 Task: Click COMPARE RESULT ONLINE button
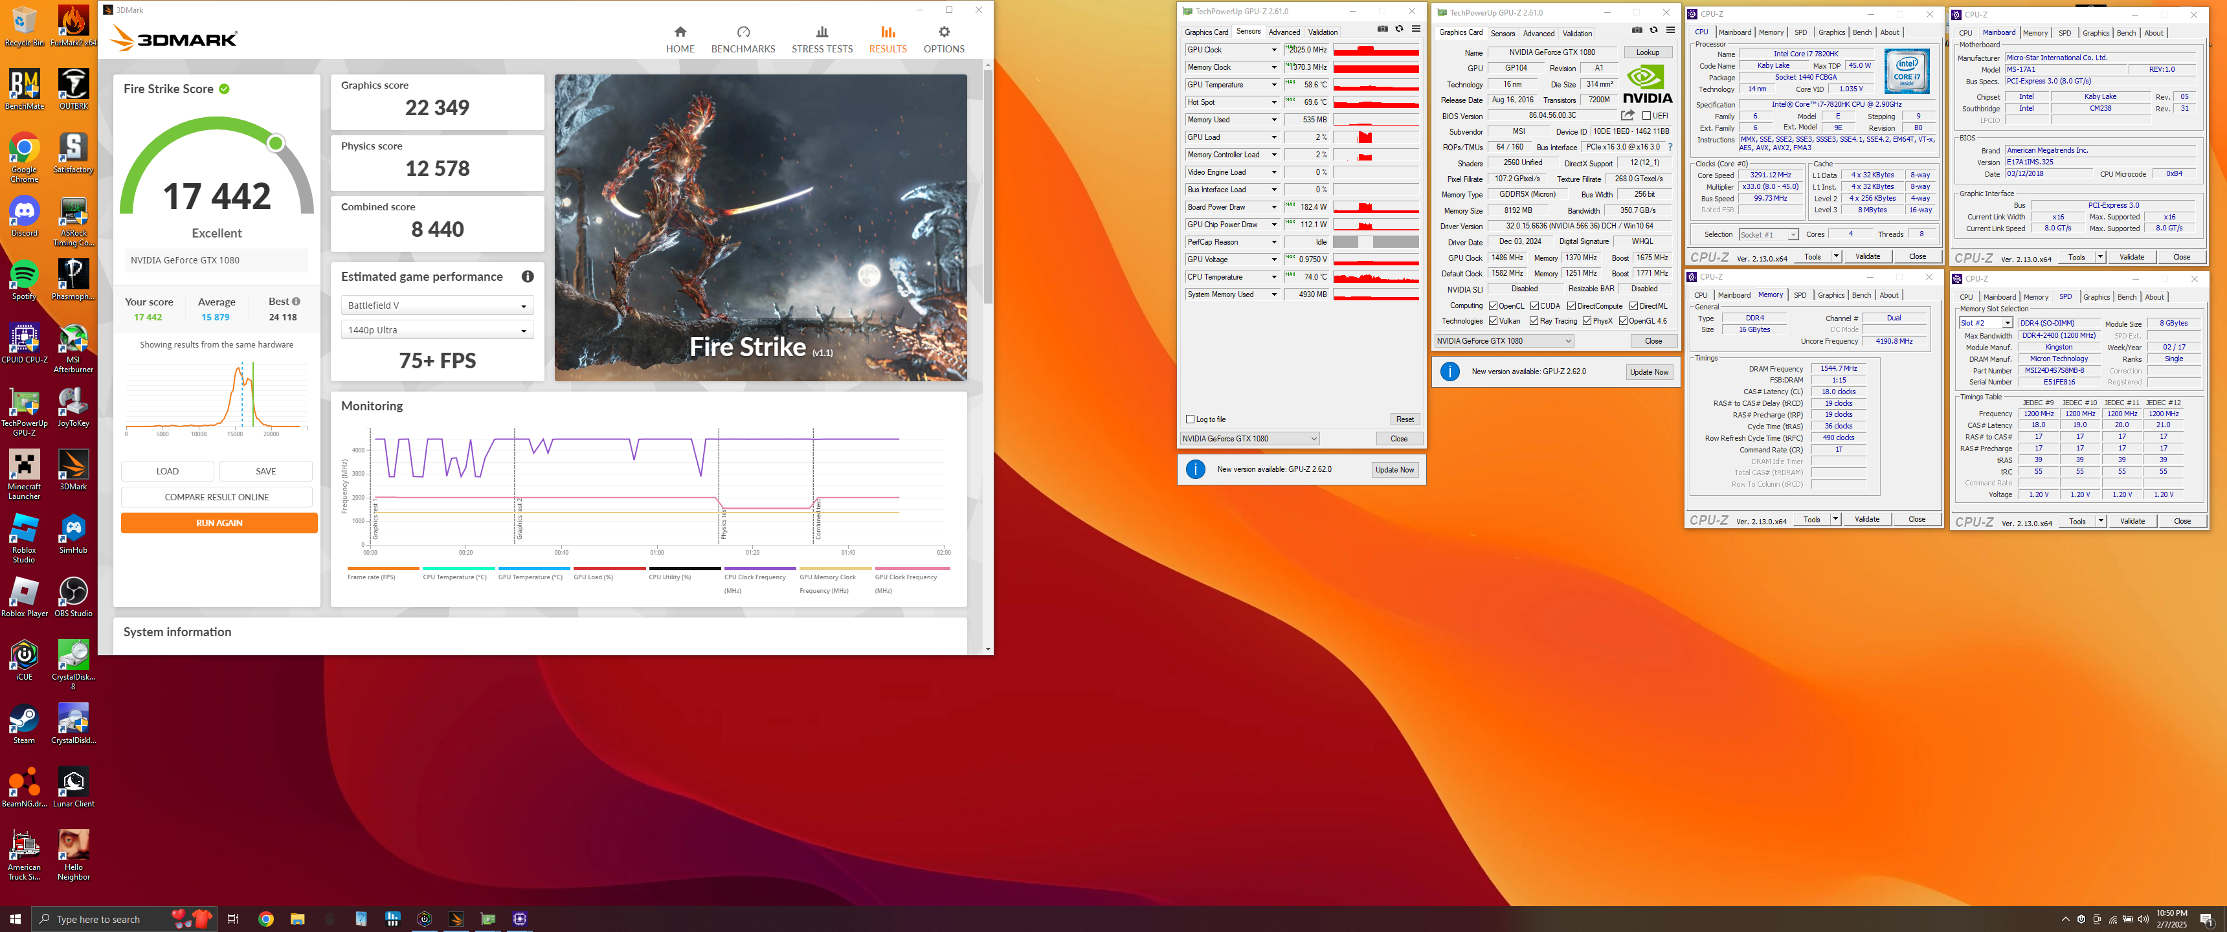click(x=216, y=497)
